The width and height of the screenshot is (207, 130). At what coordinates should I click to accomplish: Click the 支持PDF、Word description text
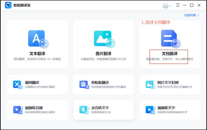point(169,59)
